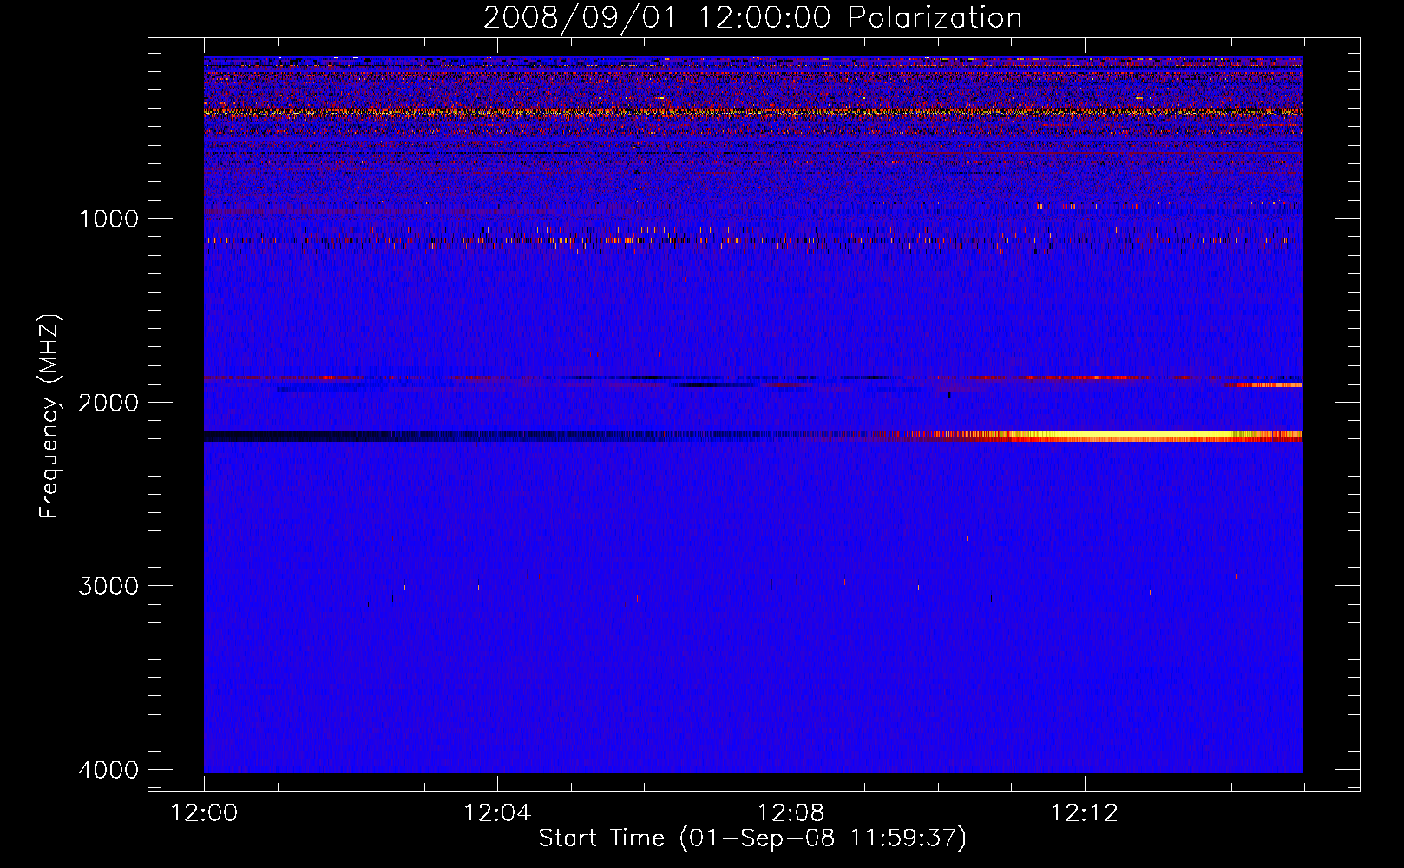Click the dark band near 2200 MHz at 12:02
Screen dimensions: 1404x868
(351, 436)
